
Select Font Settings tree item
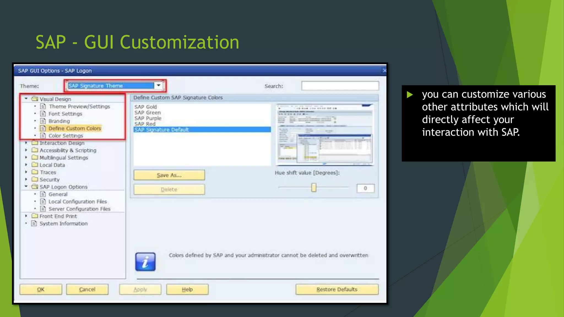click(x=65, y=114)
